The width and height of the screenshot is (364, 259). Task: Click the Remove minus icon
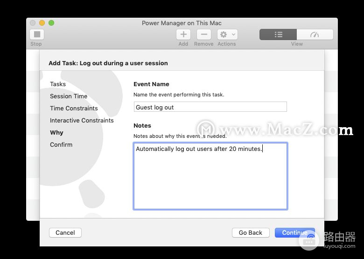[x=203, y=34]
